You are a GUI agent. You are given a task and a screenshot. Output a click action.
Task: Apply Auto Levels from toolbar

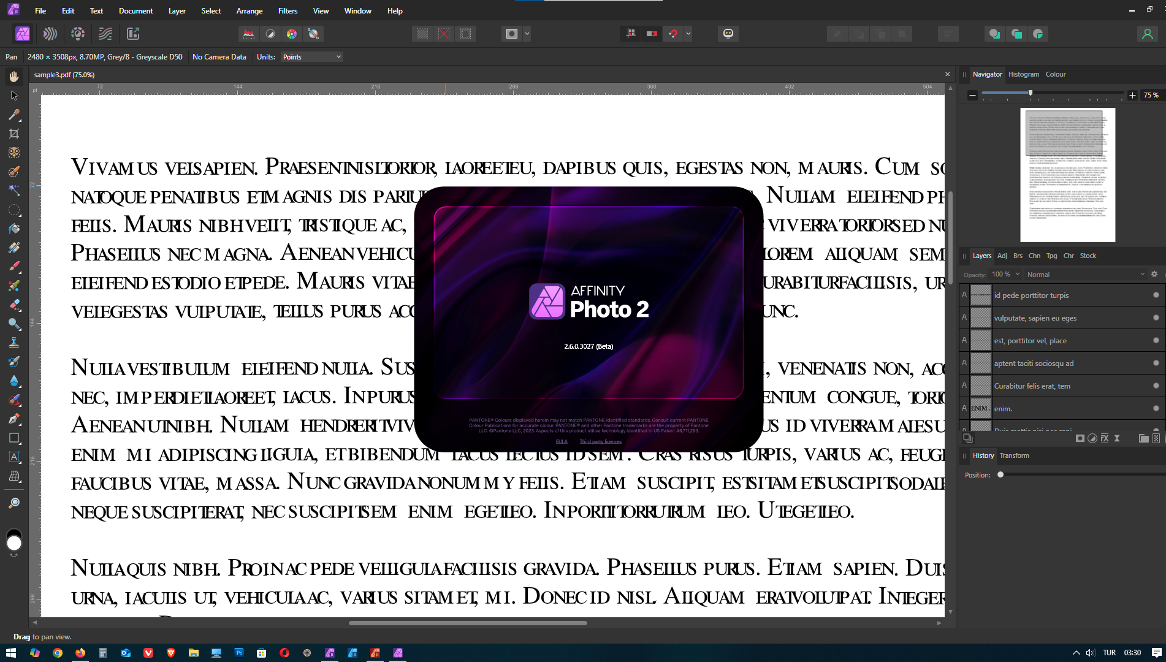pos(249,34)
